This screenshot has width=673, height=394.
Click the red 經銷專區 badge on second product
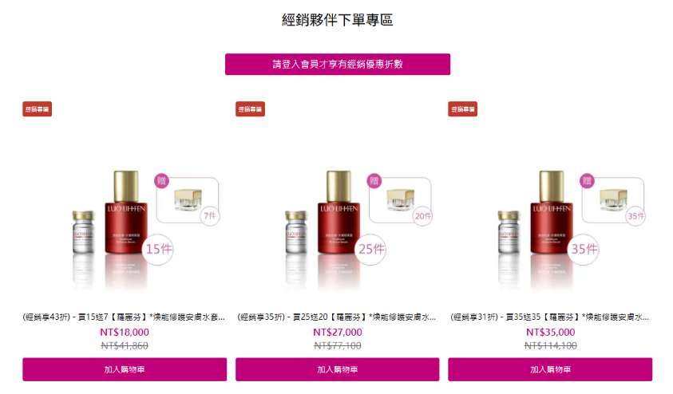pyautogui.click(x=250, y=109)
